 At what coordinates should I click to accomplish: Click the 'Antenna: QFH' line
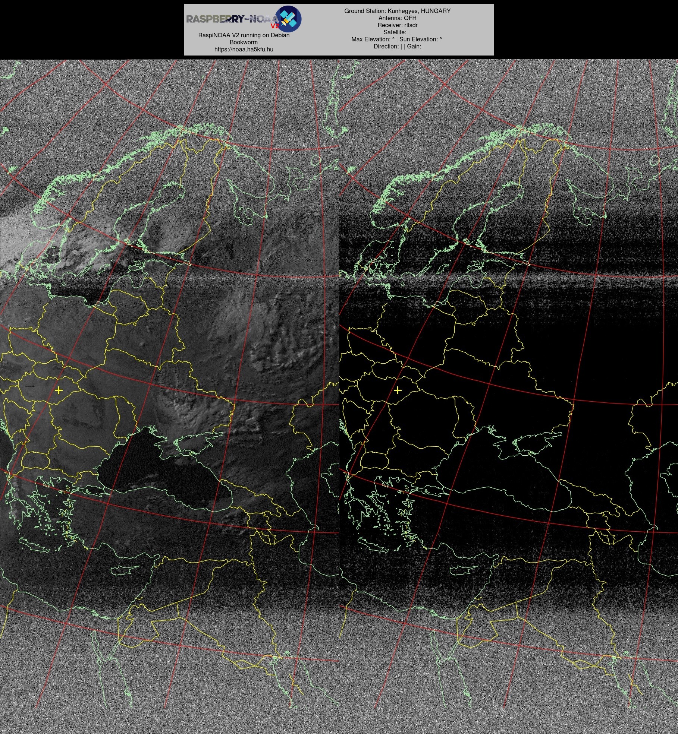pos(398,18)
